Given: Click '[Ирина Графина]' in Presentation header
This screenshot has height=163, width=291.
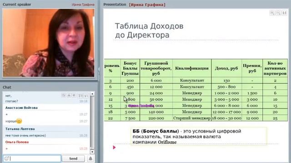Looking at the screenshot, I should 147,5.
